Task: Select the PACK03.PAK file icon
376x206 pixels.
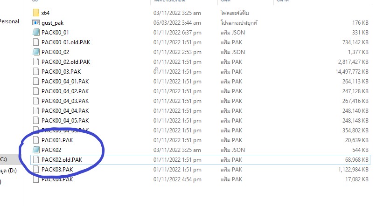Action: coord(36,169)
